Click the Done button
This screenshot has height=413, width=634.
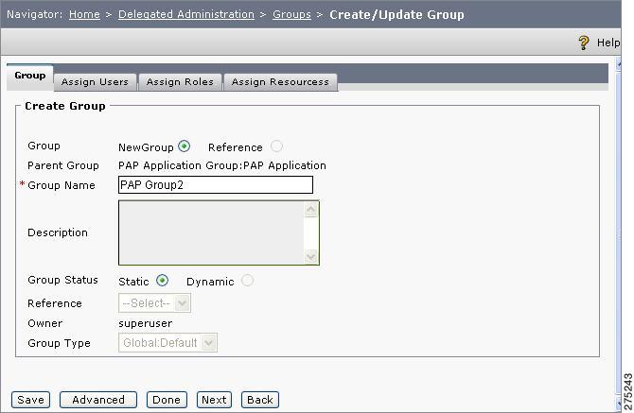(x=167, y=400)
